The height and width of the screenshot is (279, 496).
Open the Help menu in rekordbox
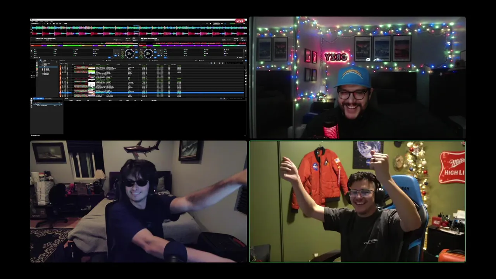click(x=52, y=21)
